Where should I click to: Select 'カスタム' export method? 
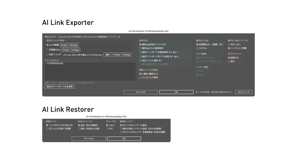[x=197, y=48]
